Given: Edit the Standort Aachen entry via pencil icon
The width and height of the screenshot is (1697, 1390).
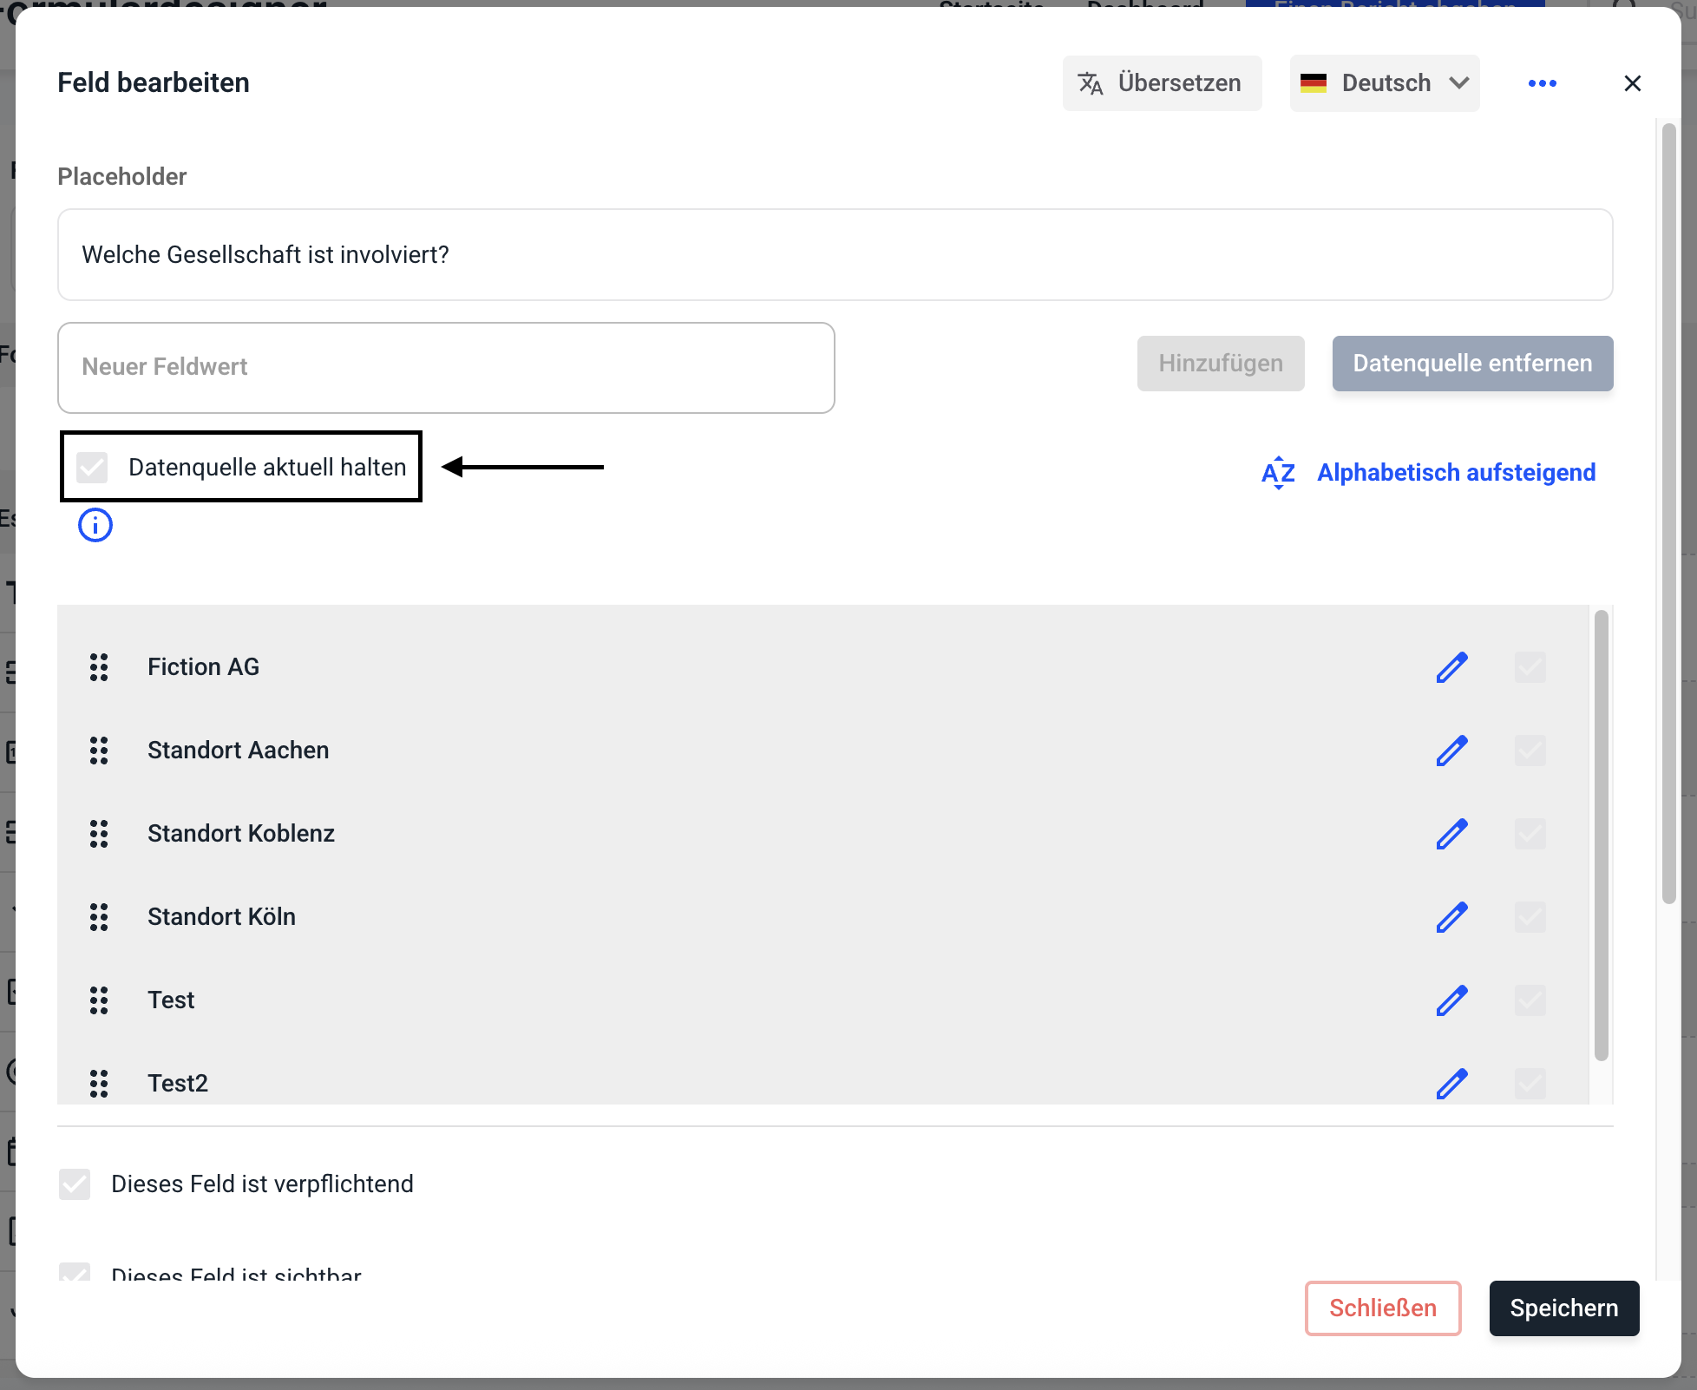Looking at the screenshot, I should tap(1451, 751).
